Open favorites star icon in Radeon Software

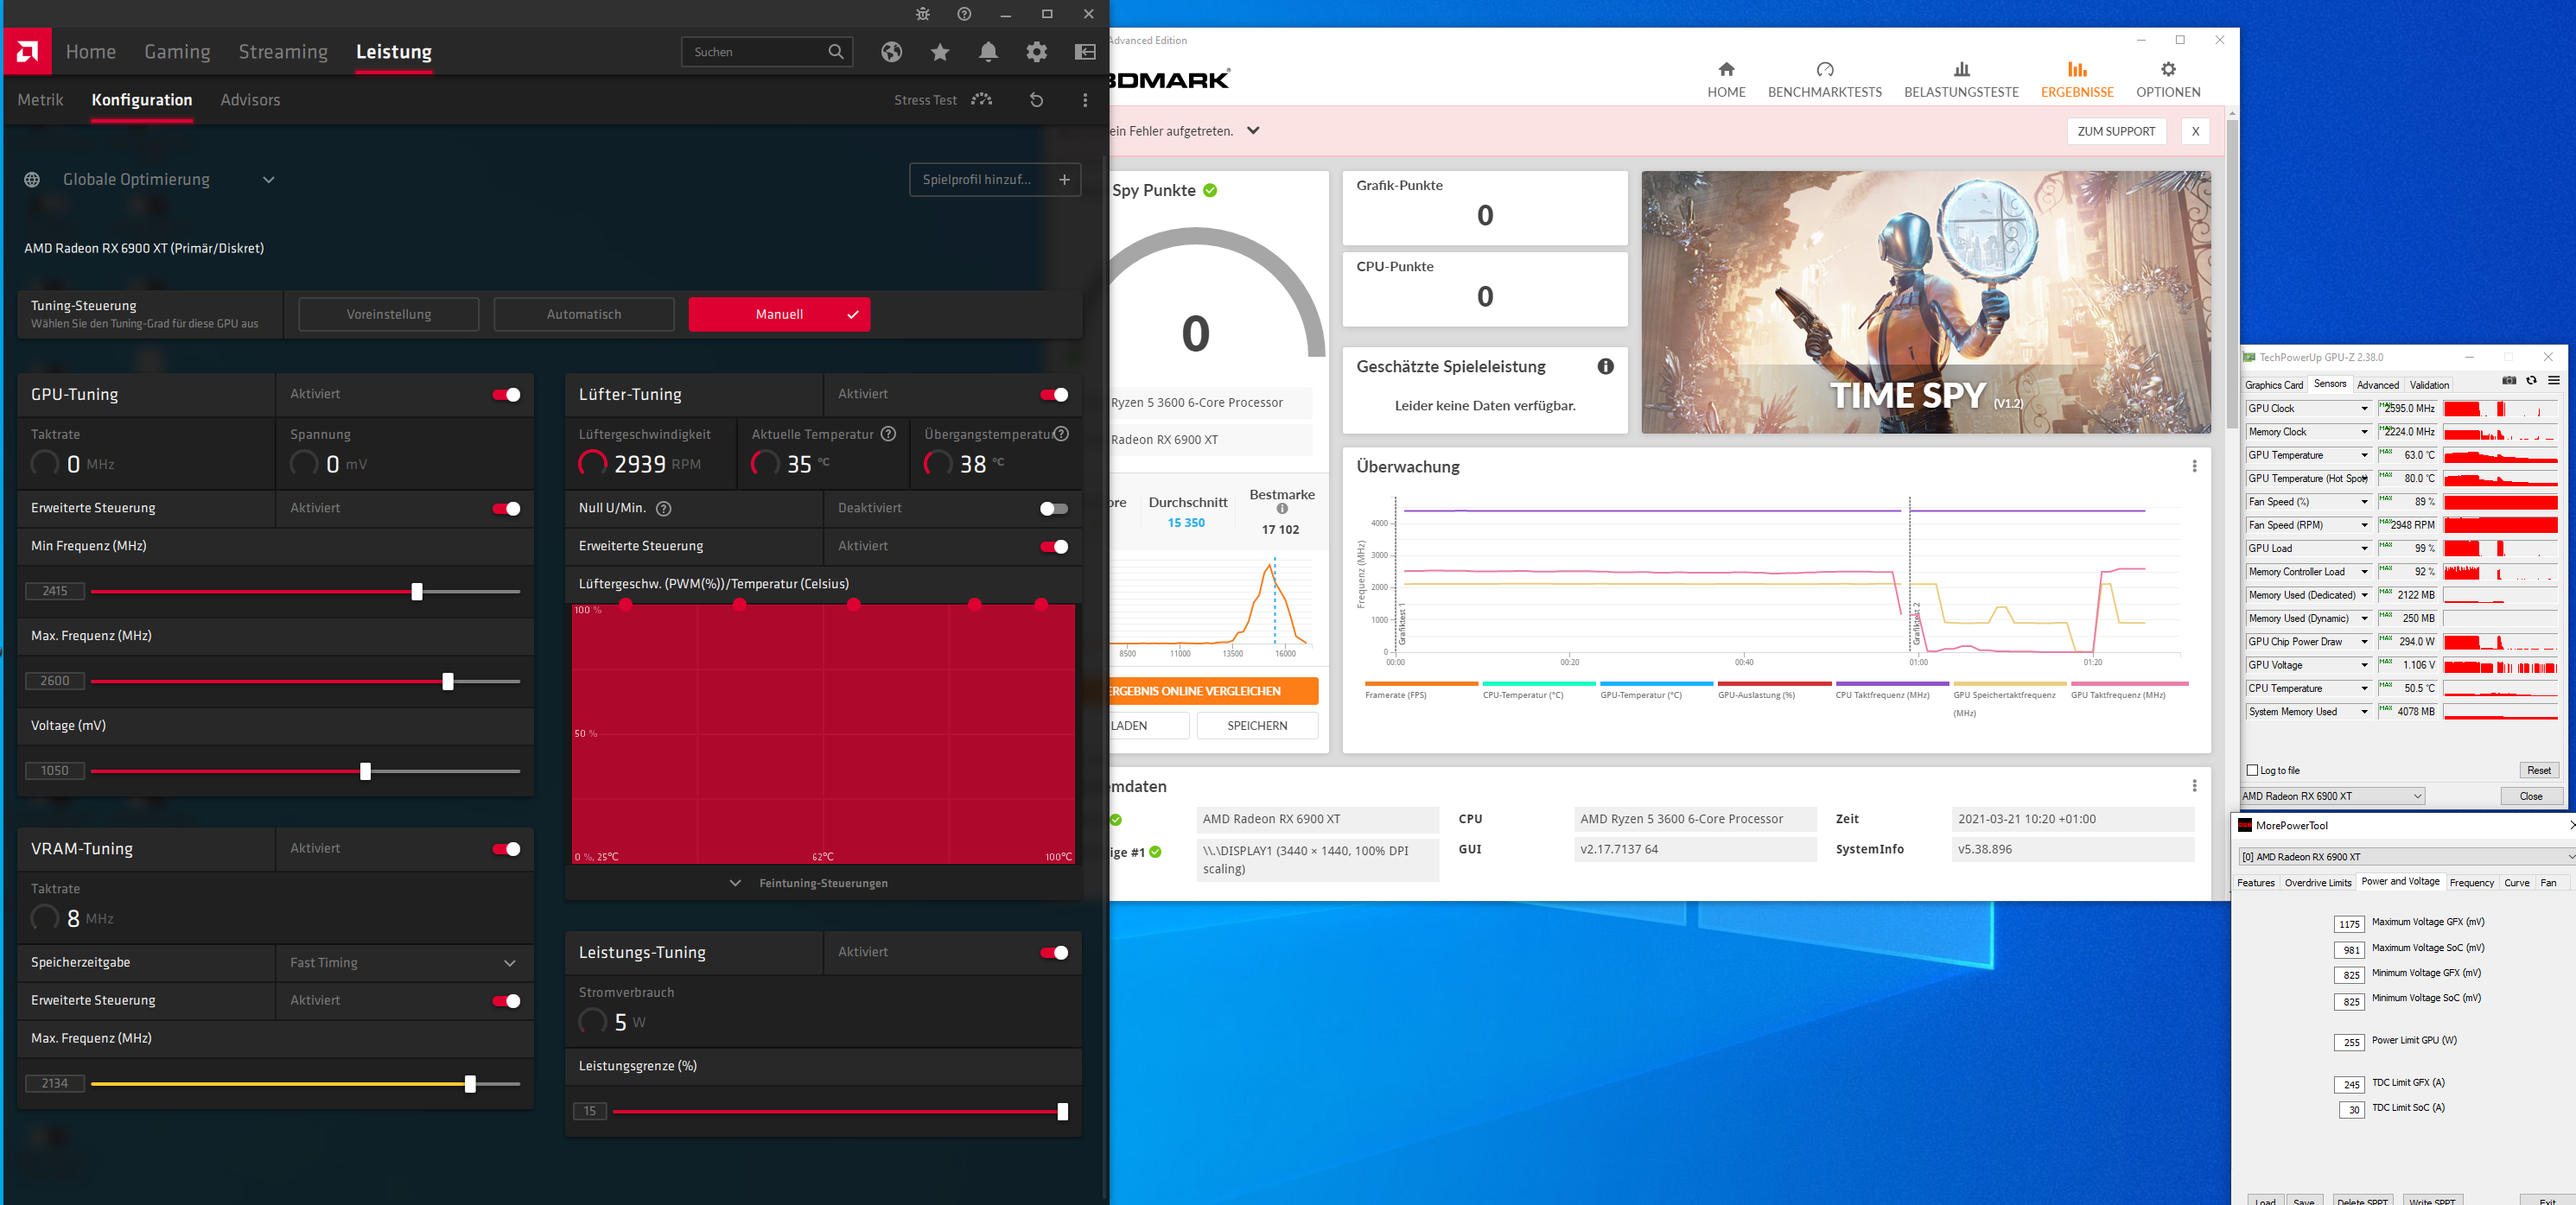pyautogui.click(x=940, y=52)
